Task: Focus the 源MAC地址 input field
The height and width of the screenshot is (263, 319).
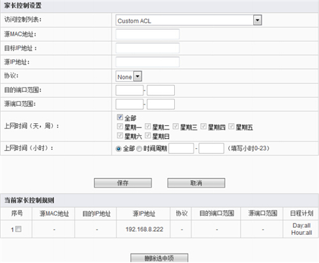Action: pyautogui.click(x=147, y=34)
